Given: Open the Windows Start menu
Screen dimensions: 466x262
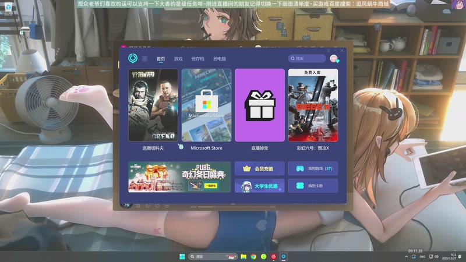Looking at the screenshot, I should (182, 256).
